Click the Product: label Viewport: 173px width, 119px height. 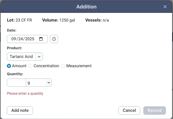[15, 48]
